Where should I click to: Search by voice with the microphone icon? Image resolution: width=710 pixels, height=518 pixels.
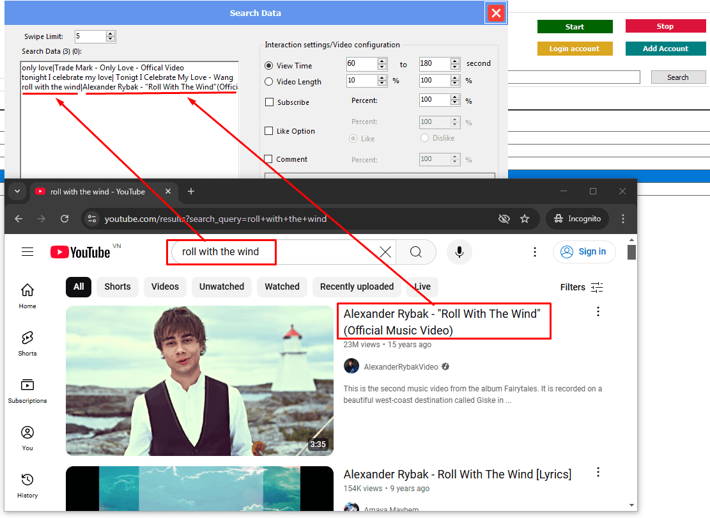point(459,251)
